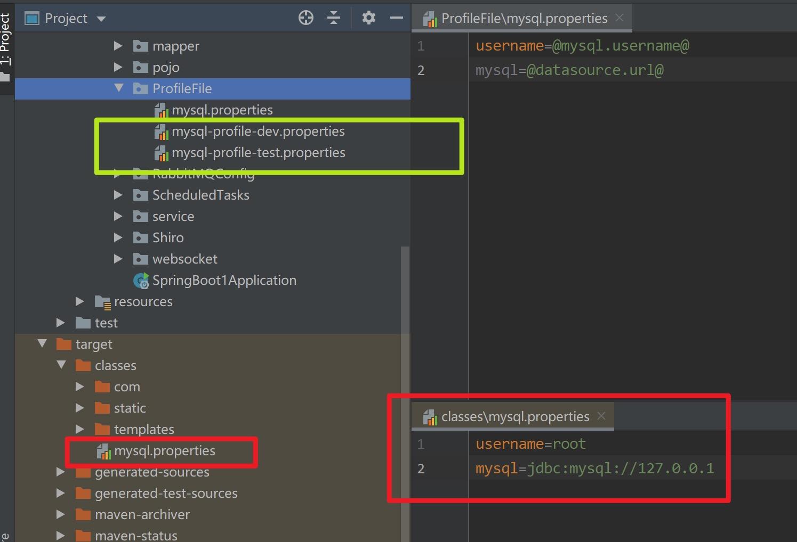Screen dimensions: 797x542
Task: Collapse the target directory
Action: click(43, 344)
